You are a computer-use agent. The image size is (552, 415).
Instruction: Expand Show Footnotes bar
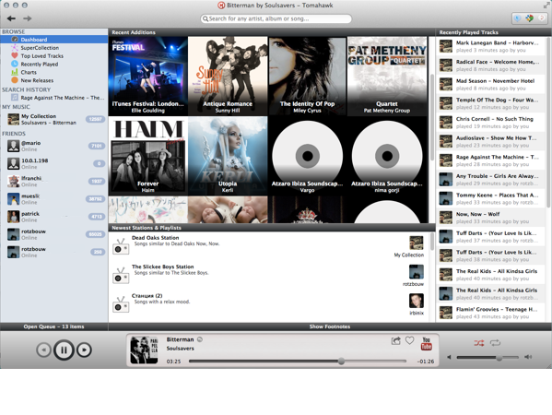[330, 326]
